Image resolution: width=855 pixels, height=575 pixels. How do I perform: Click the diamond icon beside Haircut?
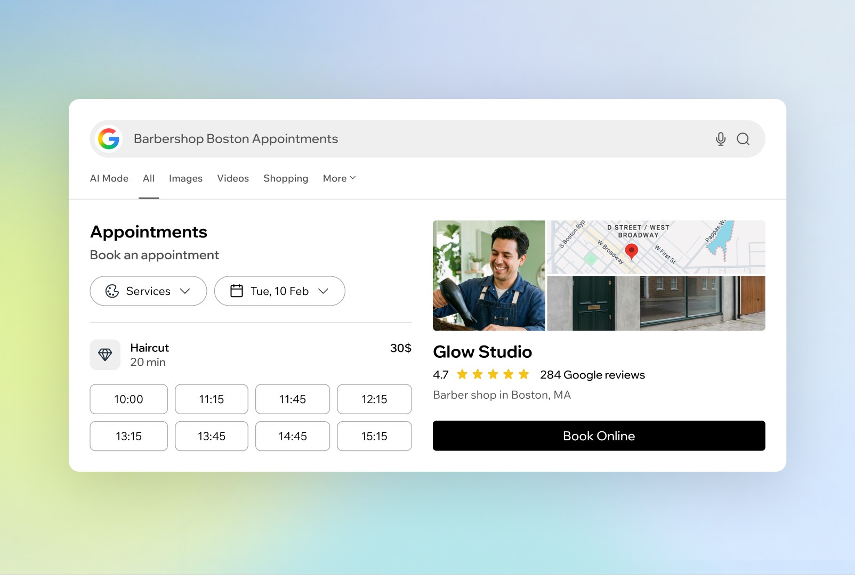105,355
